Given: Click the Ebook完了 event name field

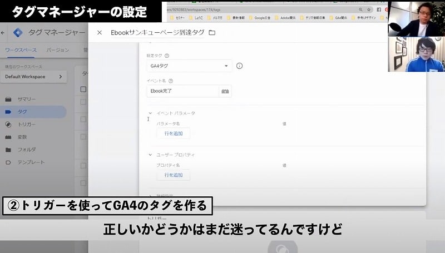Looking at the screenshot, I should [x=183, y=91].
